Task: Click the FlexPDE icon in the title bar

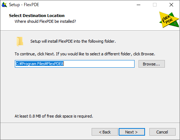Action: [4, 5]
